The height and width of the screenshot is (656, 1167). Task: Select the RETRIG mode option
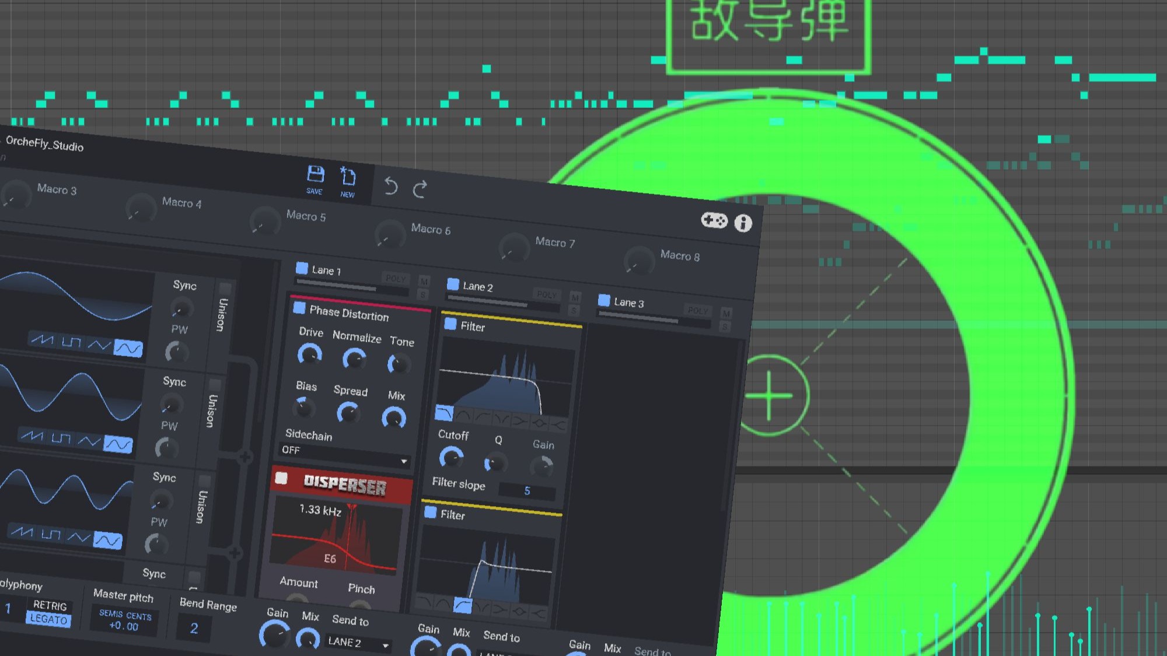50,605
